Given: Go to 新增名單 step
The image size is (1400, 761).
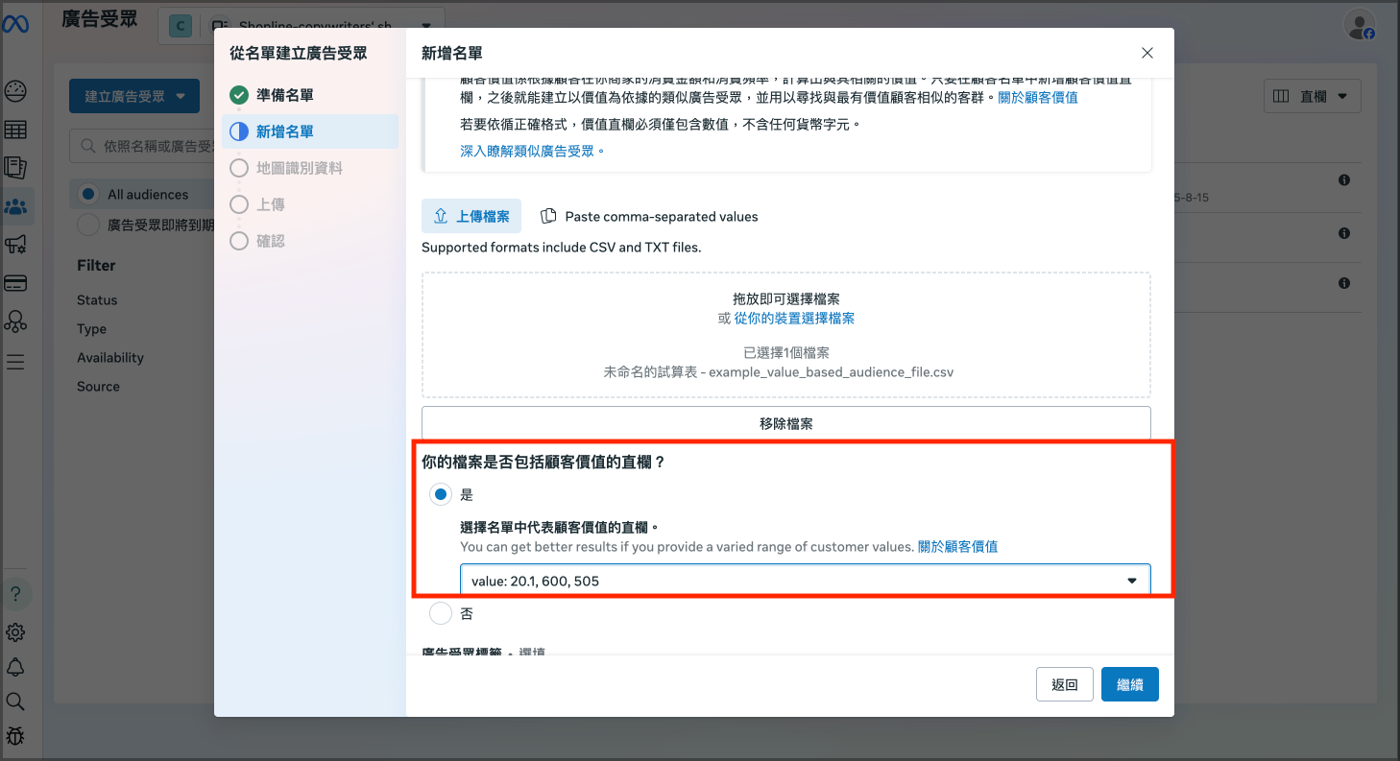Looking at the screenshot, I should click(310, 131).
